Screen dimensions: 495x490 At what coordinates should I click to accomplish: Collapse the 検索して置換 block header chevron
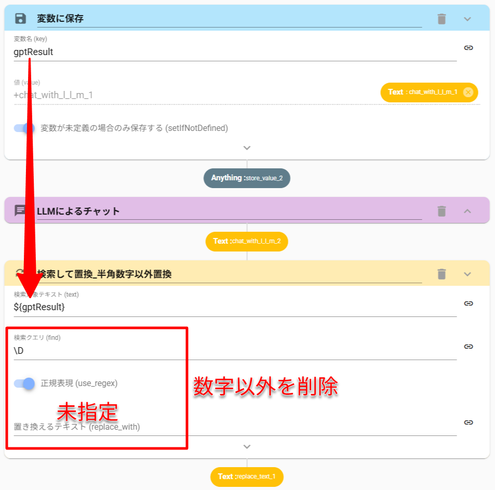(x=467, y=274)
